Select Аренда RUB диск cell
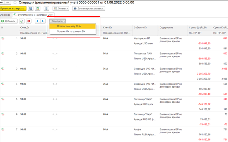This screenshot has width=228, height=142. click(144, 104)
